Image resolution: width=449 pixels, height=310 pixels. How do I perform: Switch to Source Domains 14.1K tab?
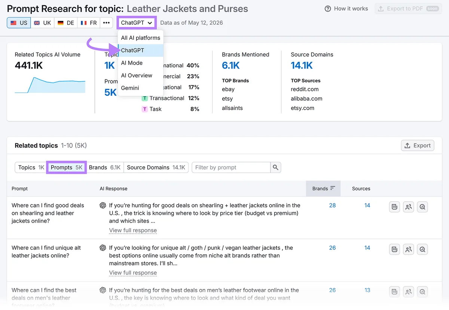pyautogui.click(x=156, y=167)
